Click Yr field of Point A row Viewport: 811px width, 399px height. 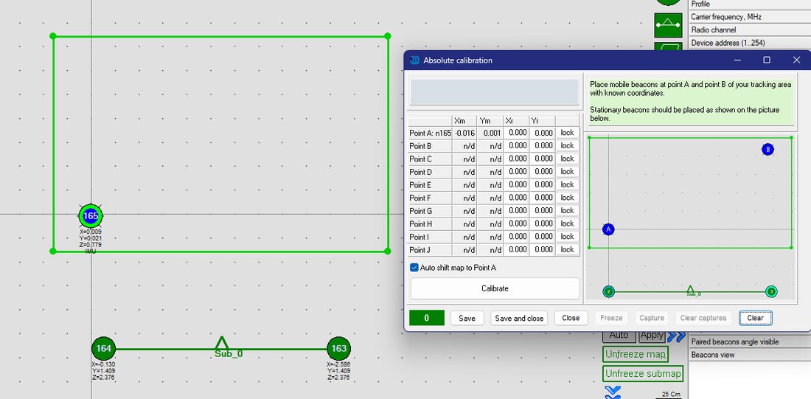(x=542, y=133)
